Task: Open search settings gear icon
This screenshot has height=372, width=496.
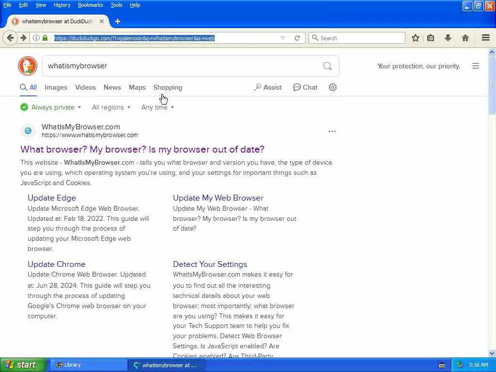Action: [x=332, y=87]
